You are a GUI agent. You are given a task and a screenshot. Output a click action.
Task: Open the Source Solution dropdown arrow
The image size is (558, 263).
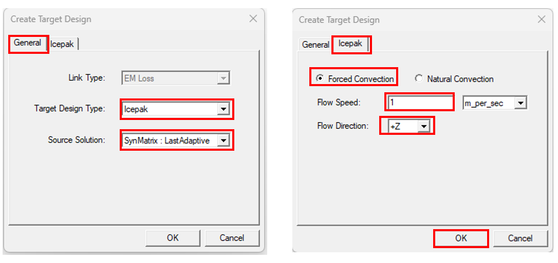(x=223, y=140)
